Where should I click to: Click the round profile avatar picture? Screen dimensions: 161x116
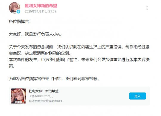pyautogui.click(x=15, y=8)
